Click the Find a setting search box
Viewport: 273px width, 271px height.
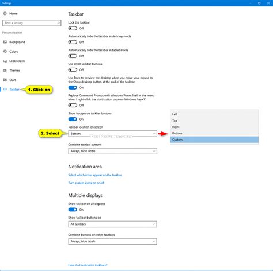pyautogui.click(x=32, y=23)
